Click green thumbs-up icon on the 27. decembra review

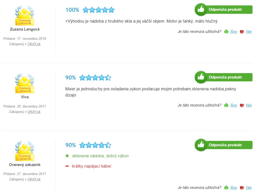[x=226, y=188]
